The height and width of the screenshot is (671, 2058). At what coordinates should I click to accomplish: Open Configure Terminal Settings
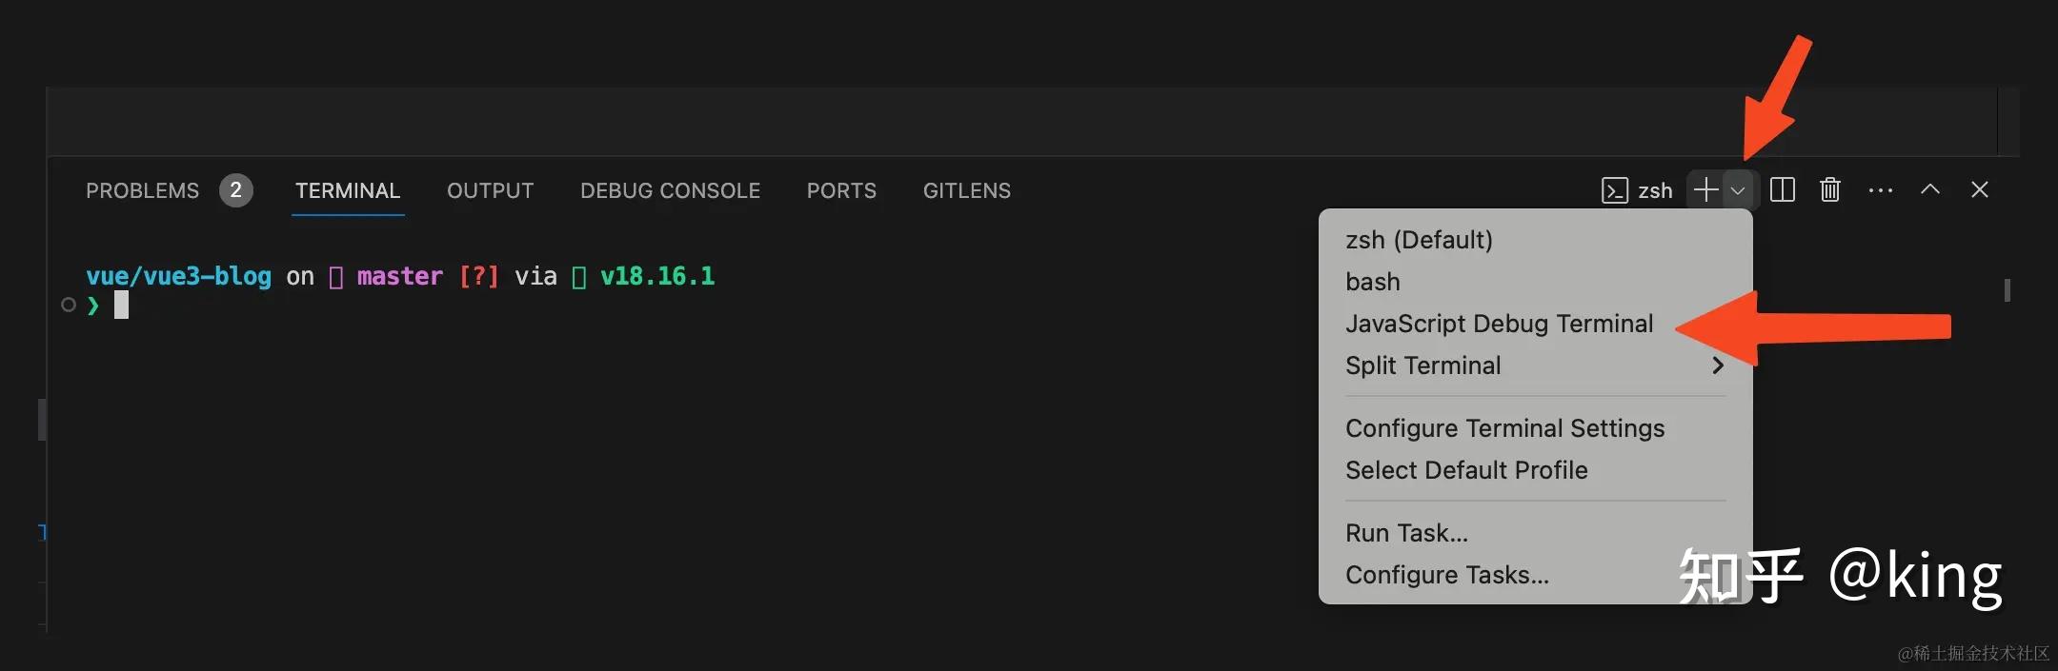click(1504, 428)
